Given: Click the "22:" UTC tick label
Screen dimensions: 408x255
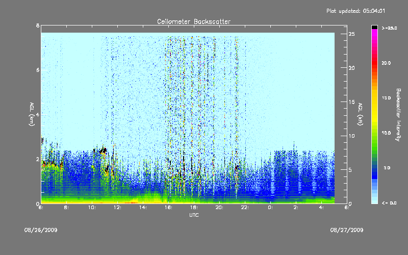Looking at the screenshot, I should [245, 208].
